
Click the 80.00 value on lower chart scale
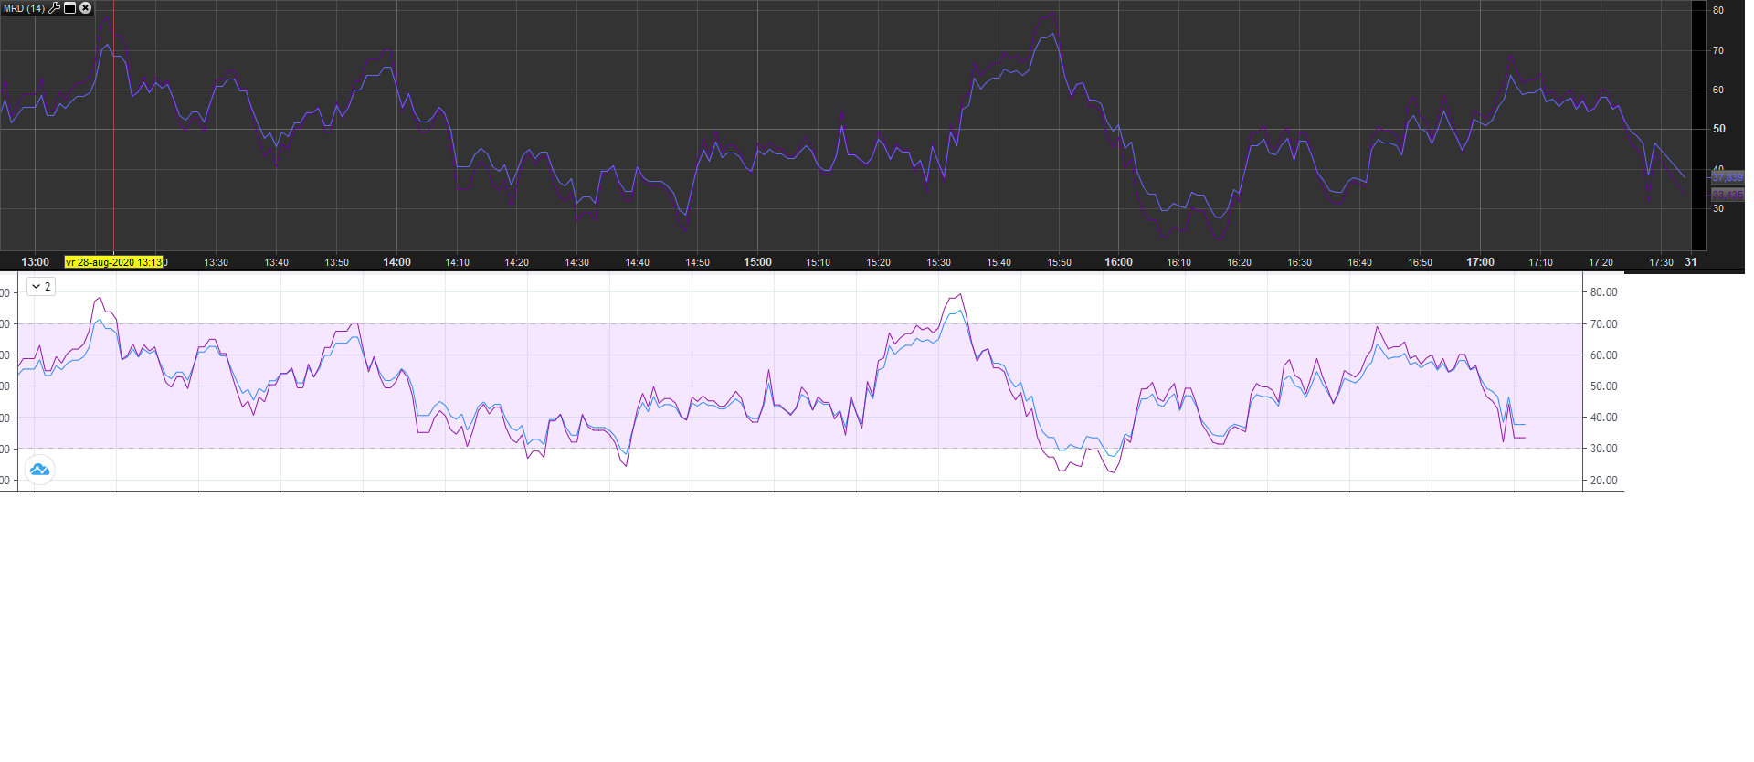click(x=1603, y=292)
